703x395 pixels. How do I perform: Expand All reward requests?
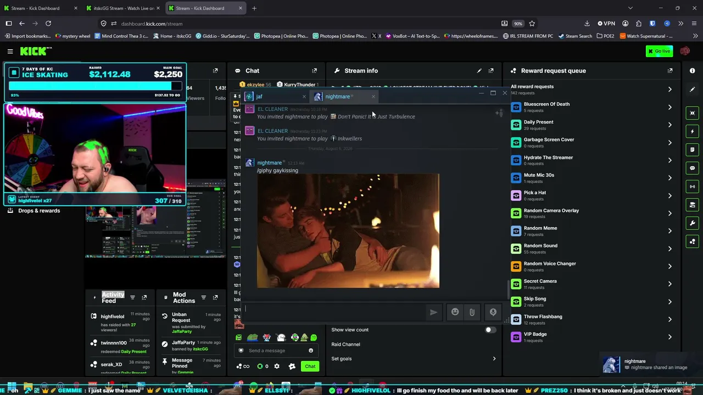(669, 89)
